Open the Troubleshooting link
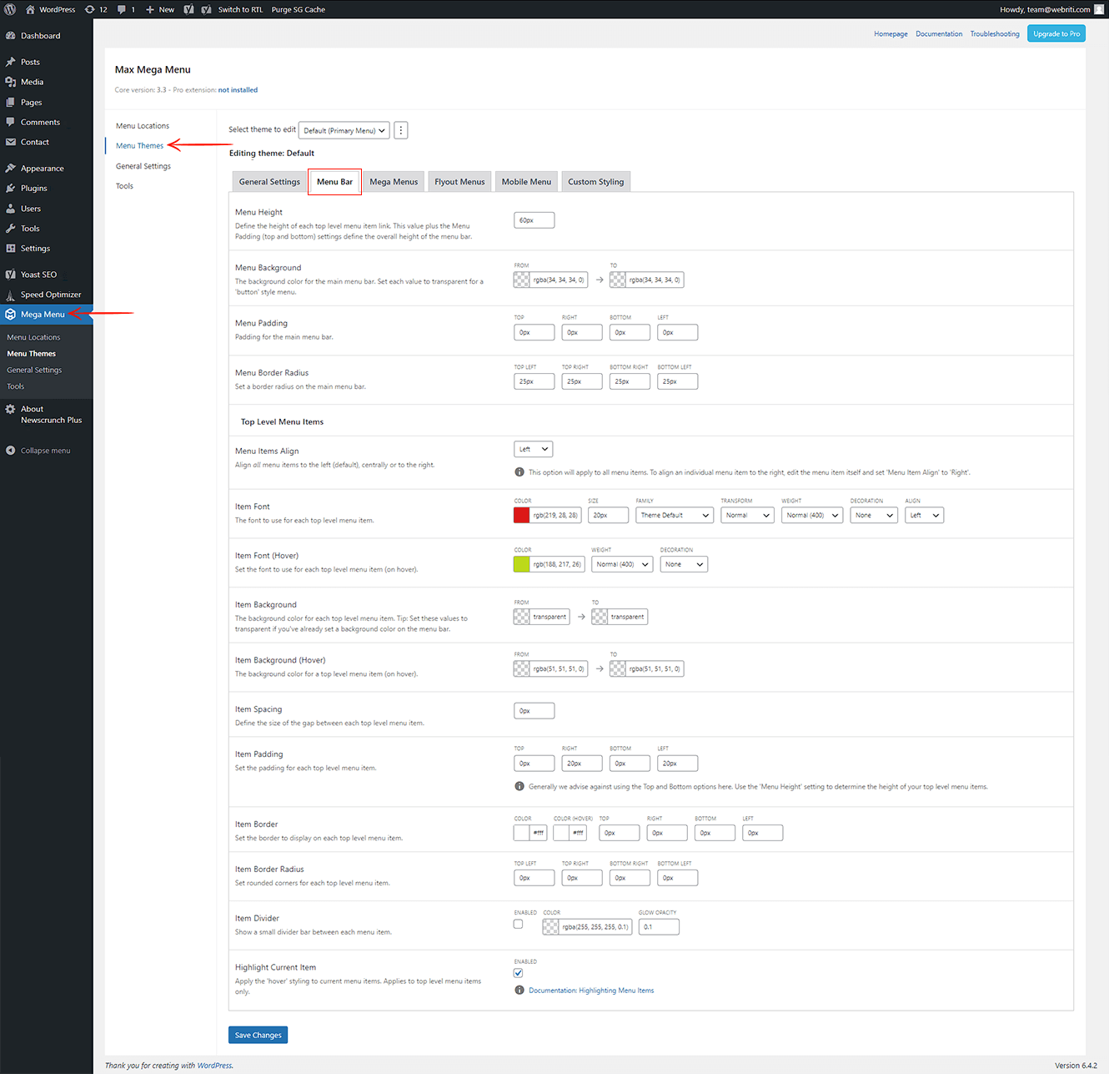Viewport: 1109px width, 1074px height. 995,34
